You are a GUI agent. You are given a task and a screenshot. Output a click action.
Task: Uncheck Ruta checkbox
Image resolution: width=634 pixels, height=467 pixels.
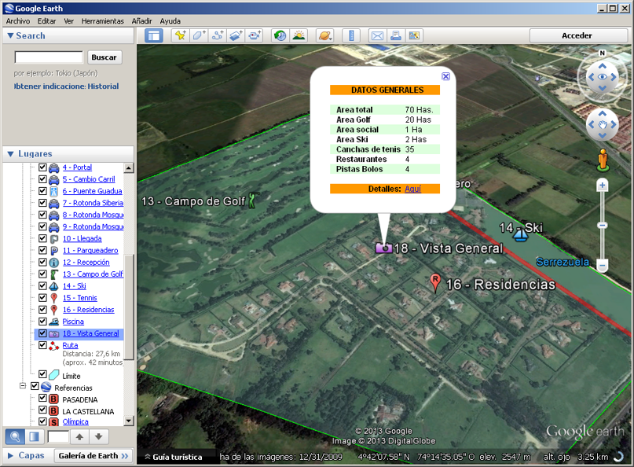[42, 345]
